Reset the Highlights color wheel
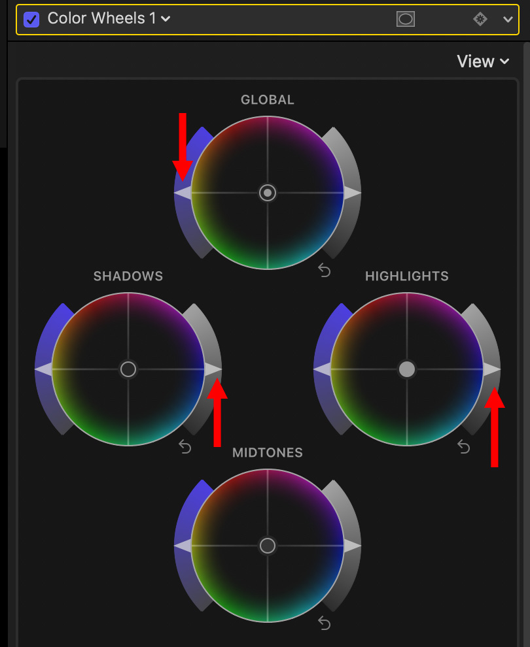 463,447
